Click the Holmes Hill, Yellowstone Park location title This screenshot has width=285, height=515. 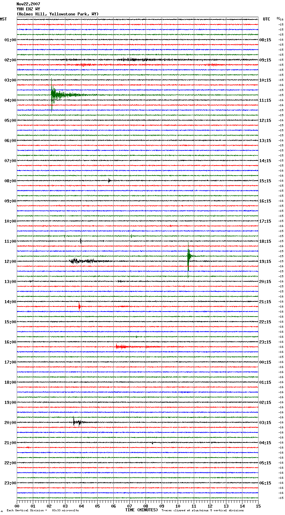pyautogui.click(x=58, y=14)
